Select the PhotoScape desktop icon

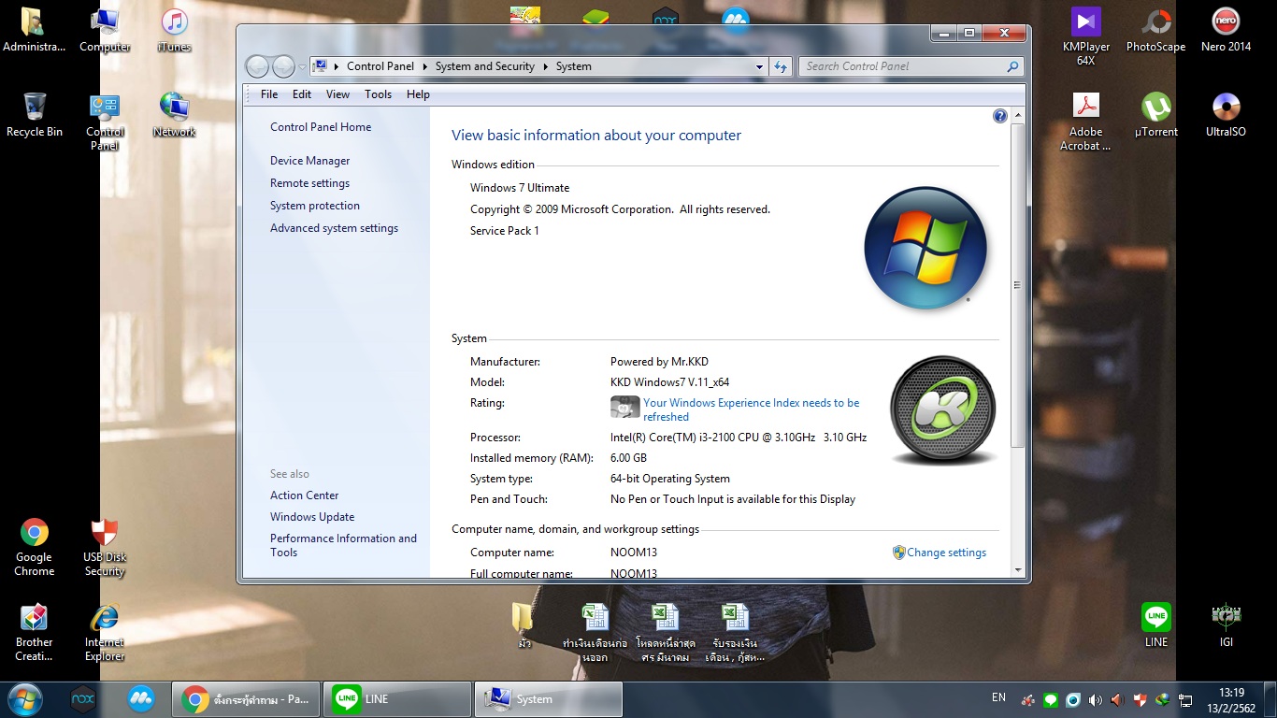tap(1156, 30)
